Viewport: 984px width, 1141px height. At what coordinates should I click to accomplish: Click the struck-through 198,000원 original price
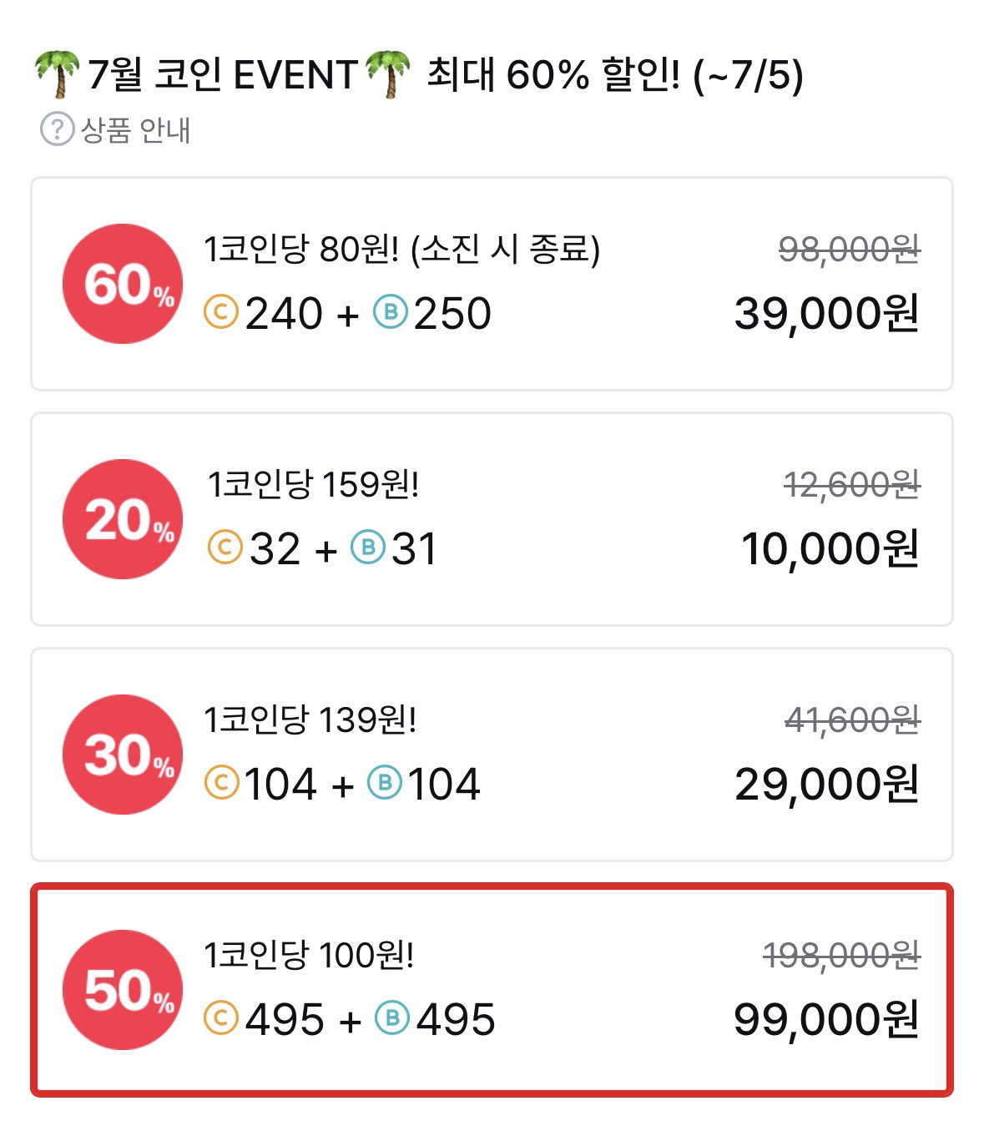pyautogui.click(x=841, y=955)
